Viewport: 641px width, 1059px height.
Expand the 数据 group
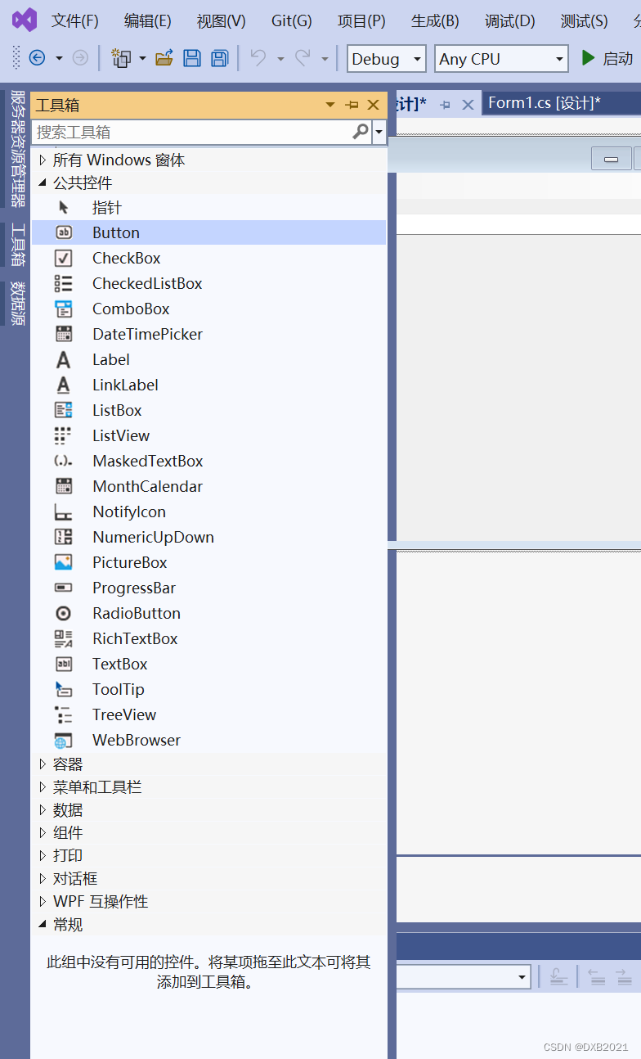[43, 810]
